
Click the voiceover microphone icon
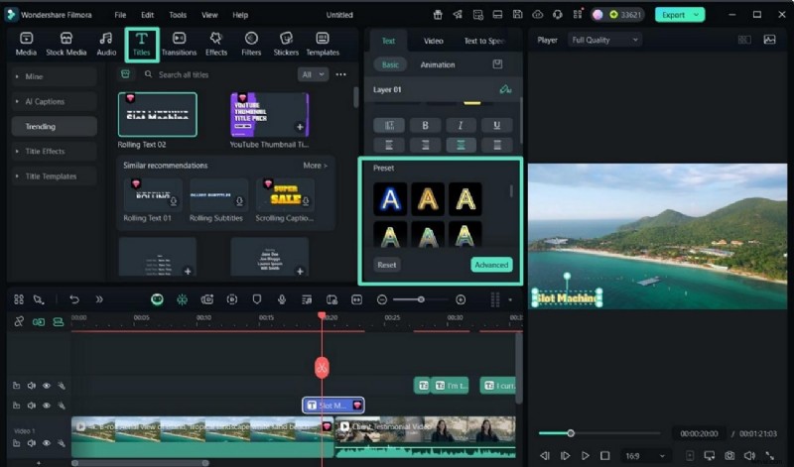(x=282, y=299)
